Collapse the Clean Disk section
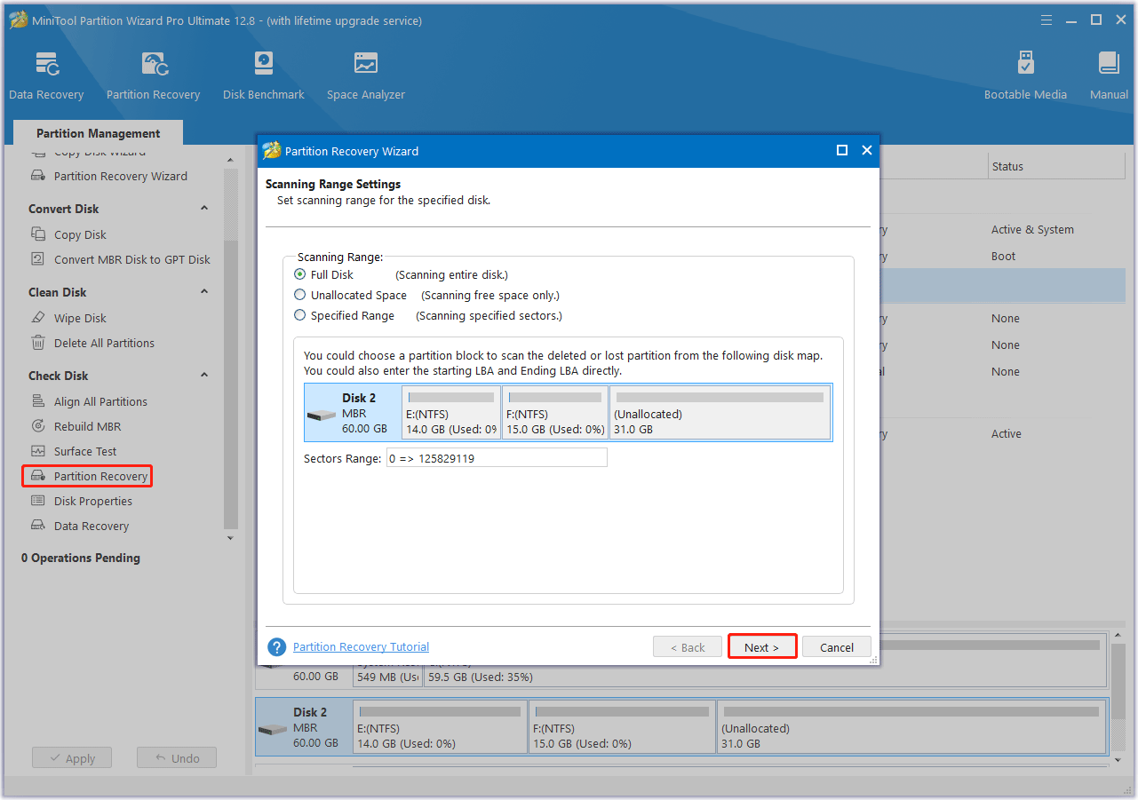The image size is (1138, 800). tap(204, 292)
